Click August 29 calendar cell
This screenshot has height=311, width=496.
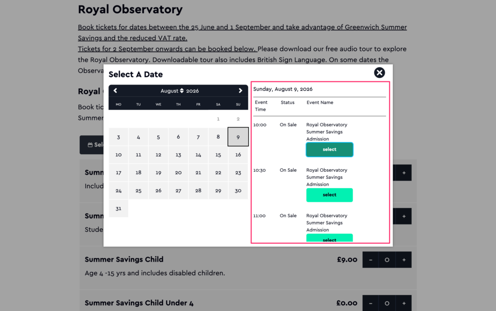218,191
